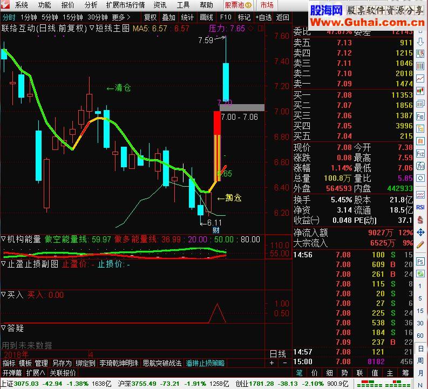Open the 扩展市场行情 menu
Image resolution: width=428 pixels, height=389 pixels.
(x=126, y=5)
